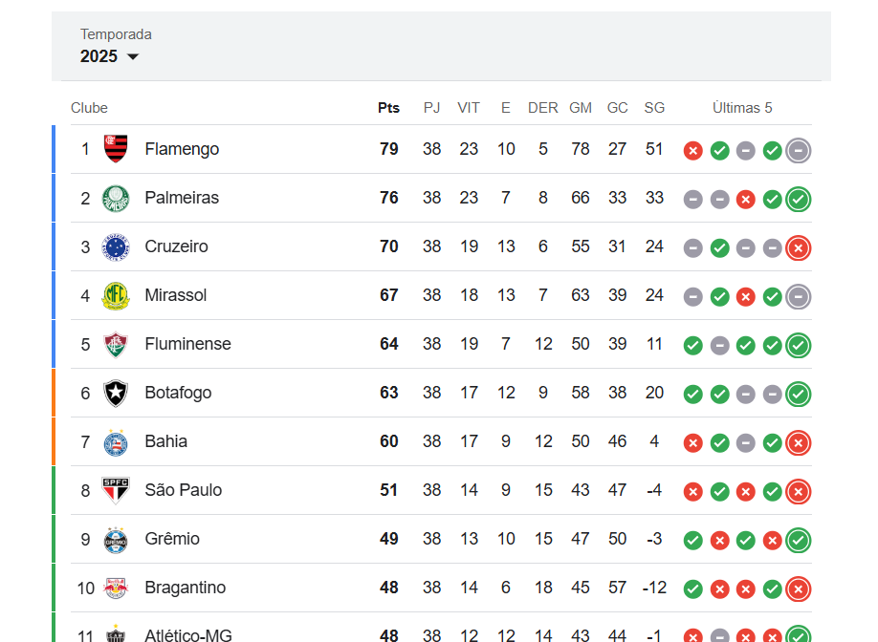Click Palmeiras' latest match win icon
The width and height of the screenshot is (878, 642).
point(799,199)
